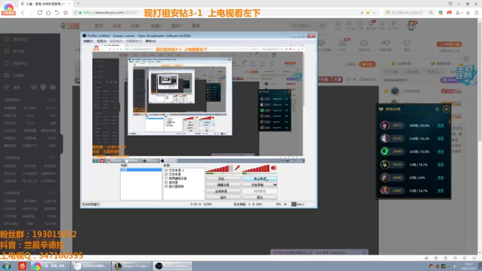Click the 设定 settings button in OBS

[x=223, y=178]
